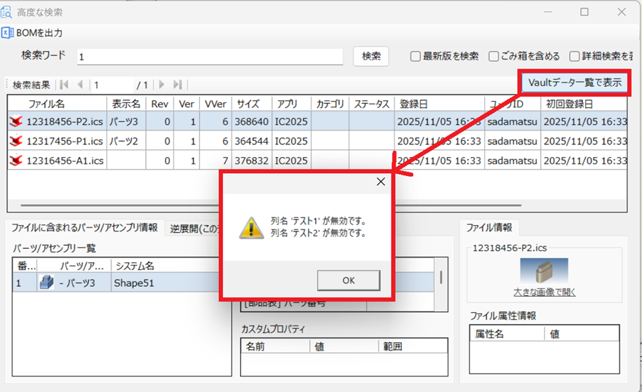Click the 検索 button
Image resolution: width=642 pixels, height=392 pixels.
tap(371, 56)
